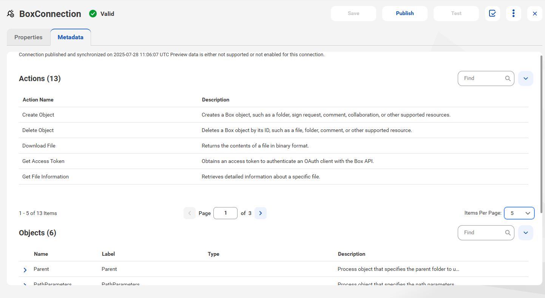Click the green Valid status checkmark
This screenshot has width=545, height=298.
click(93, 14)
